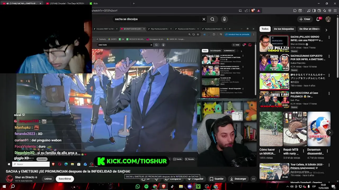
Task: Open the Brave hamburger menu
Action: (x=335, y=11)
